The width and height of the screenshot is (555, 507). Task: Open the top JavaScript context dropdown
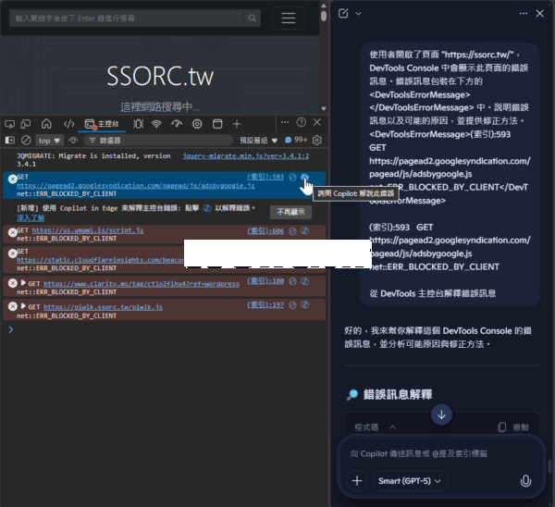49,141
